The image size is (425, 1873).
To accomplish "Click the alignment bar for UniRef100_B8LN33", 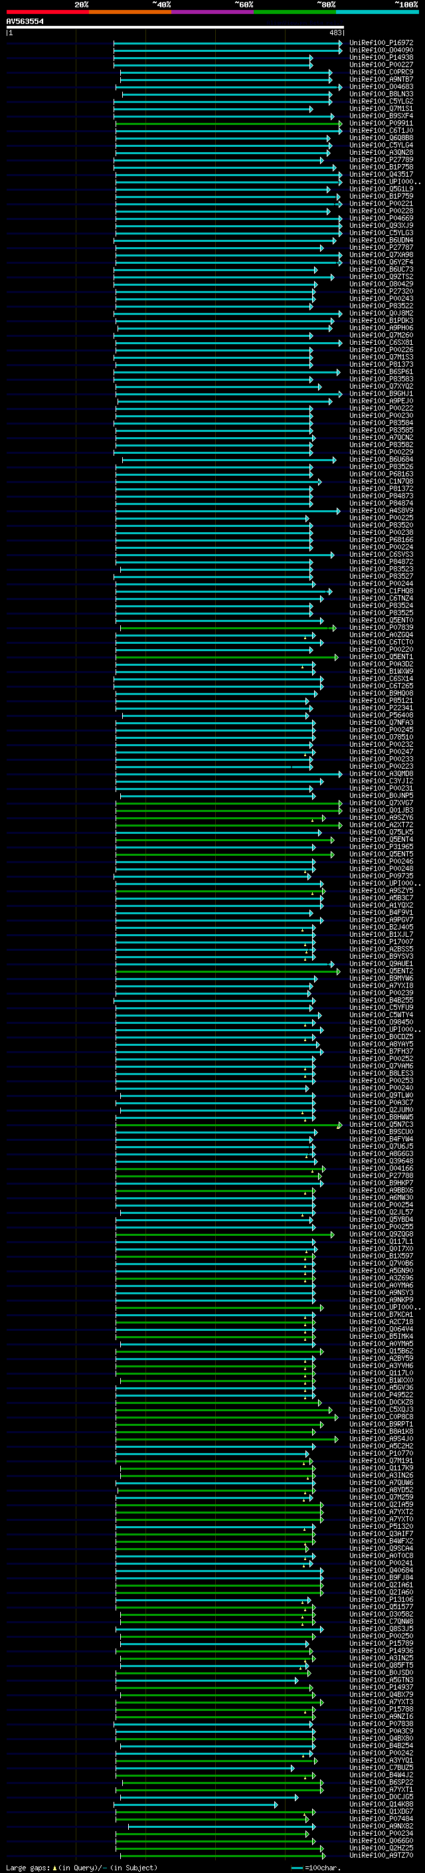I will click(226, 94).
